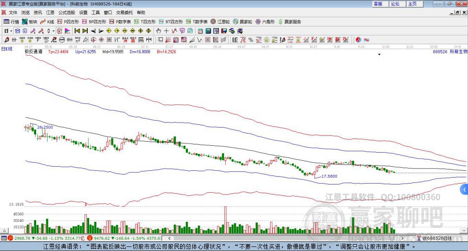
Task: Launch the 赢家轮 winner wheel
Action: pos(243,22)
